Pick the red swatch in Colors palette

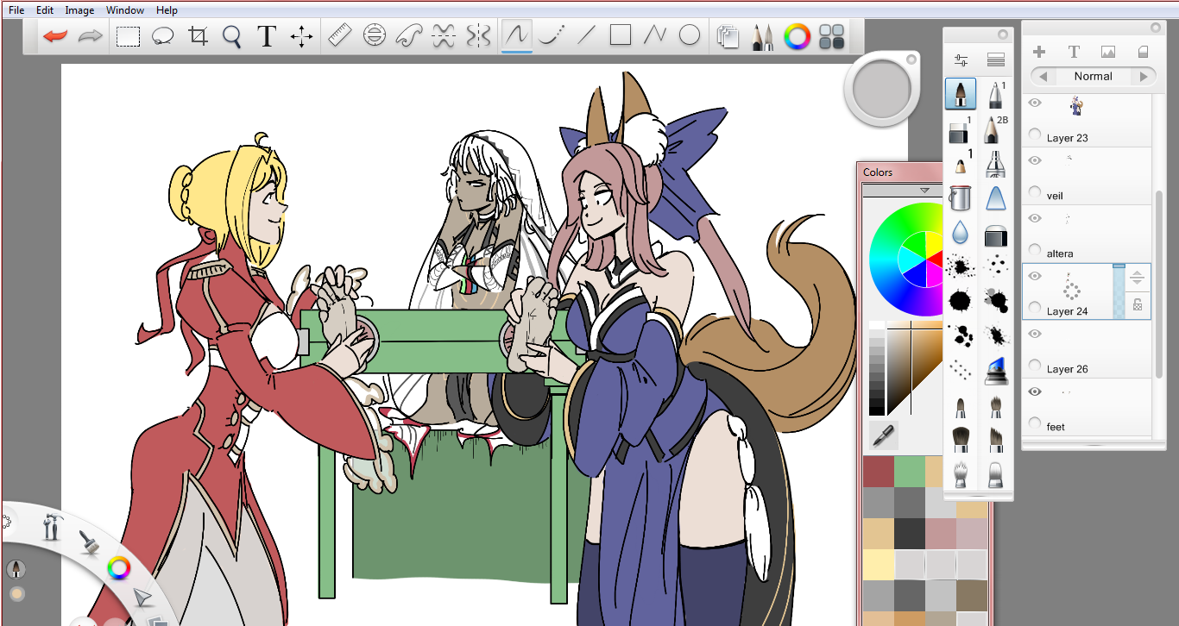point(878,472)
